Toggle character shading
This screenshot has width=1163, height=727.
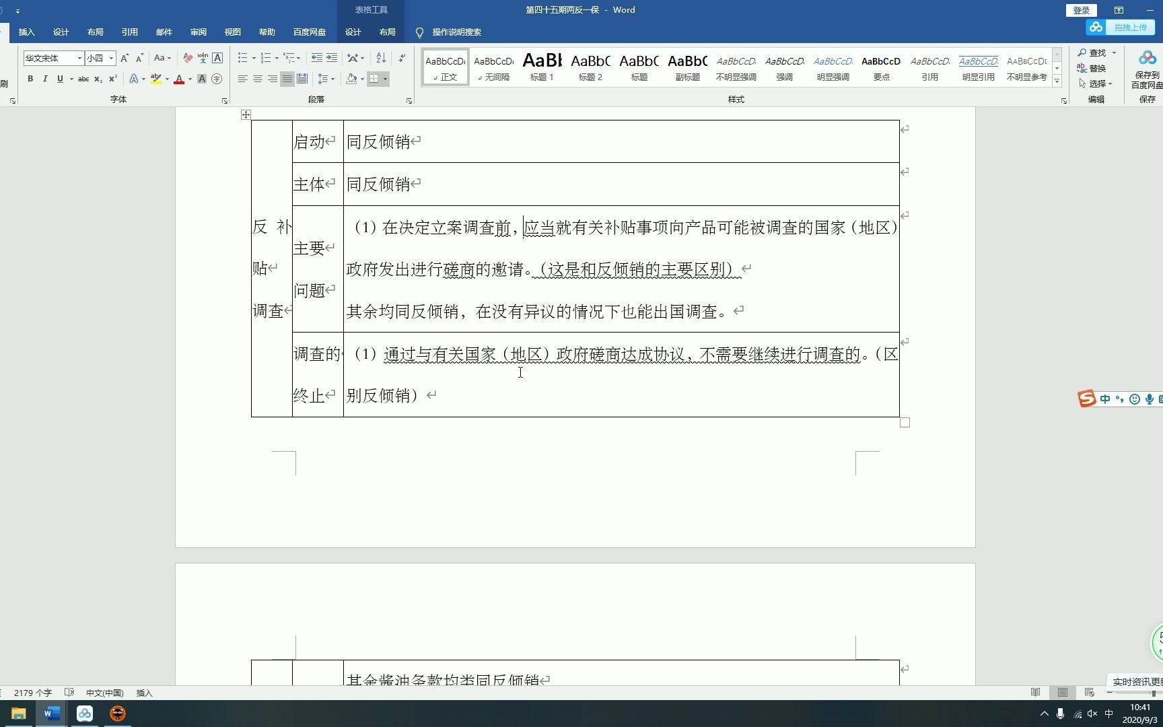point(201,79)
